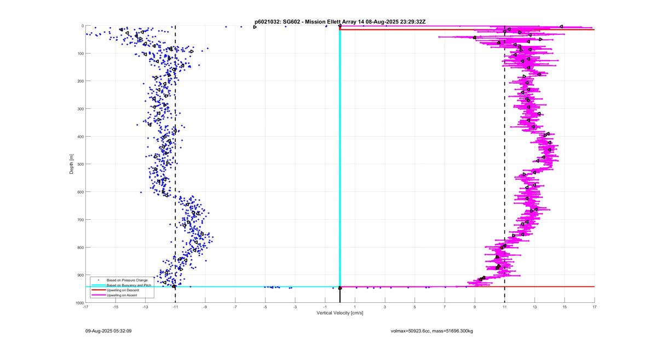Click x-axis tick label 11
The width and height of the screenshot is (657, 340).
coord(505,307)
